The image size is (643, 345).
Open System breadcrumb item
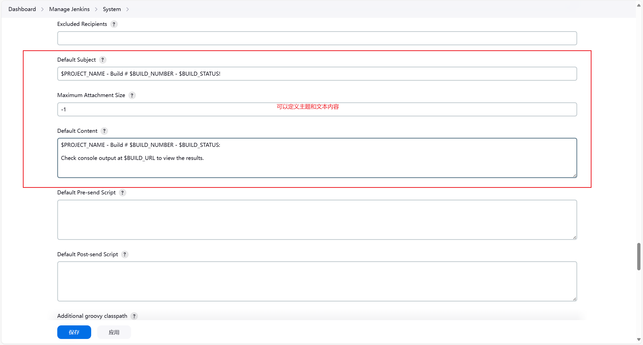click(112, 9)
